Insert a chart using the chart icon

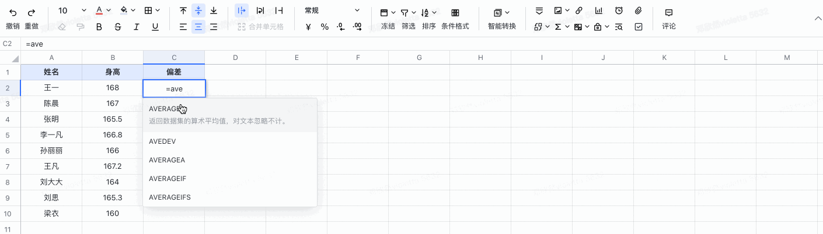point(599,11)
